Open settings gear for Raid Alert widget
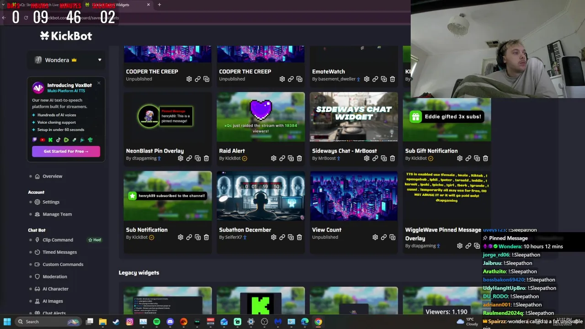585x329 pixels. click(x=273, y=158)
